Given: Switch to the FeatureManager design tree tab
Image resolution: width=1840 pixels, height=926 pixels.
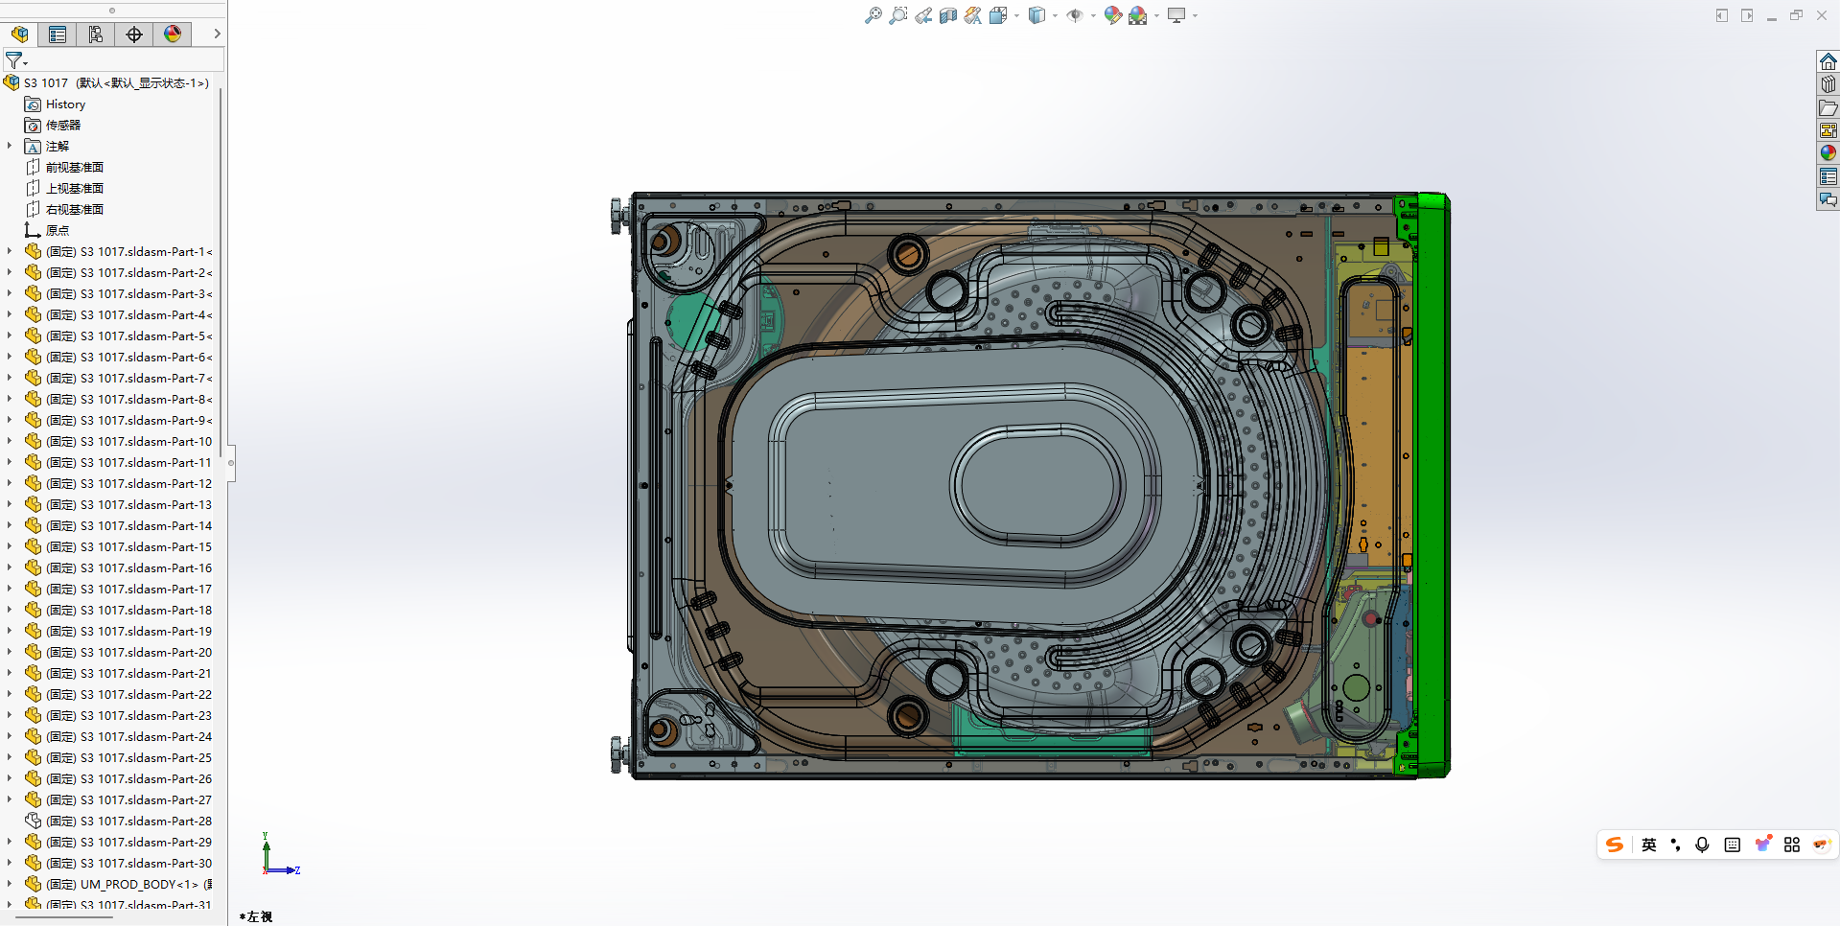Looking at the screenshot, I should coord(19,35).
